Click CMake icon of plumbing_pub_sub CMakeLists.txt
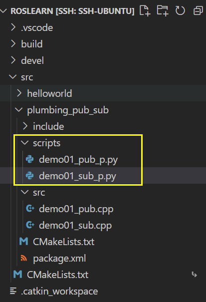 click(23, 242)
